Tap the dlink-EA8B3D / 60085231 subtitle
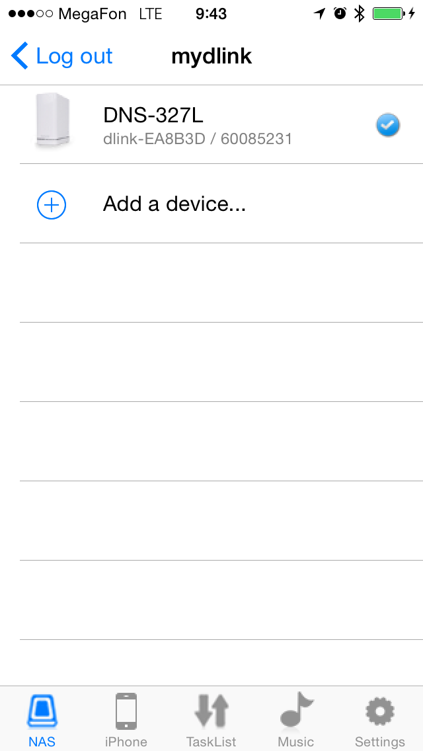The width and height of the screenshot is (423, 751). (198, 139)
